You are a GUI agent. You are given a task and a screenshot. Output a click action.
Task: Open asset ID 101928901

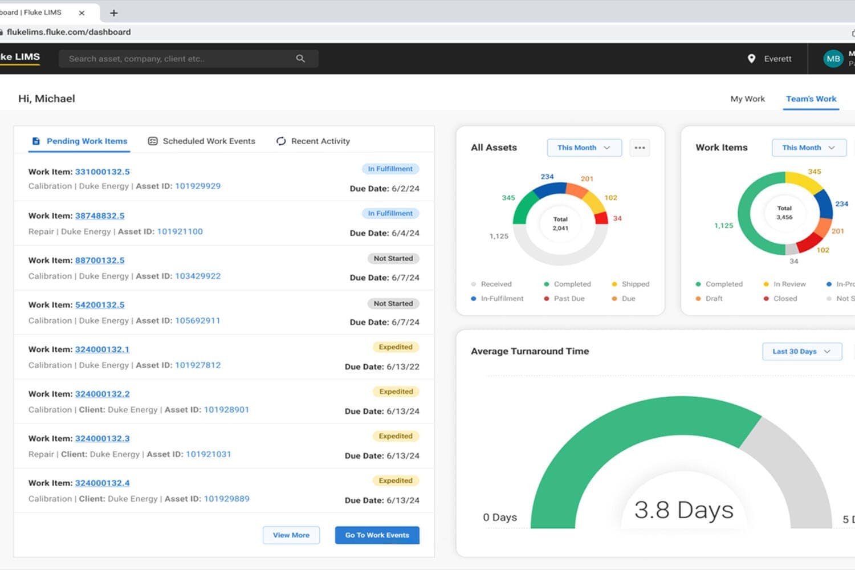227,409
